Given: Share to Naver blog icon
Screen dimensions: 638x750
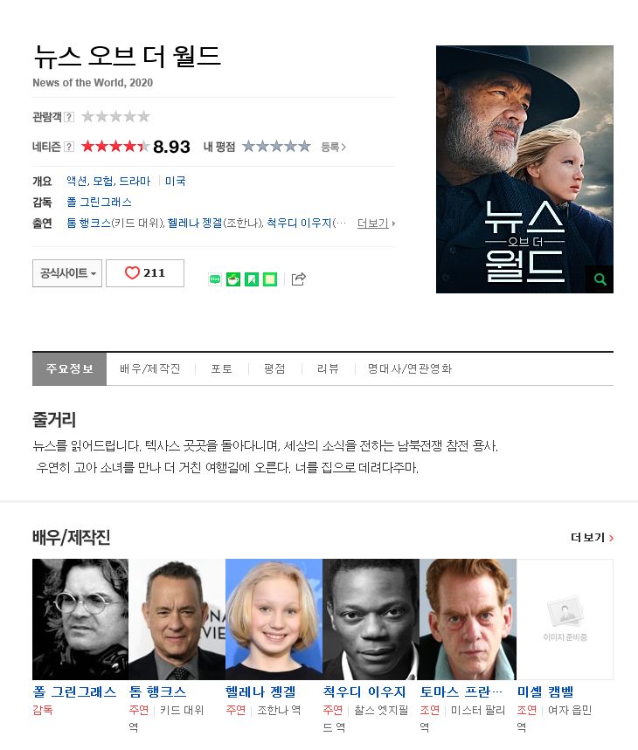Looking at the screenshot, I should pos(215,279).
